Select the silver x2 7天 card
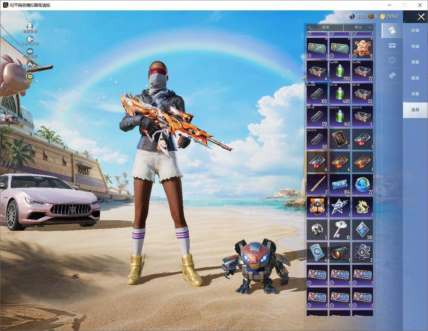The height and width of the screenshot is (331, 428). pyautogui.click(x=317, y=161)
